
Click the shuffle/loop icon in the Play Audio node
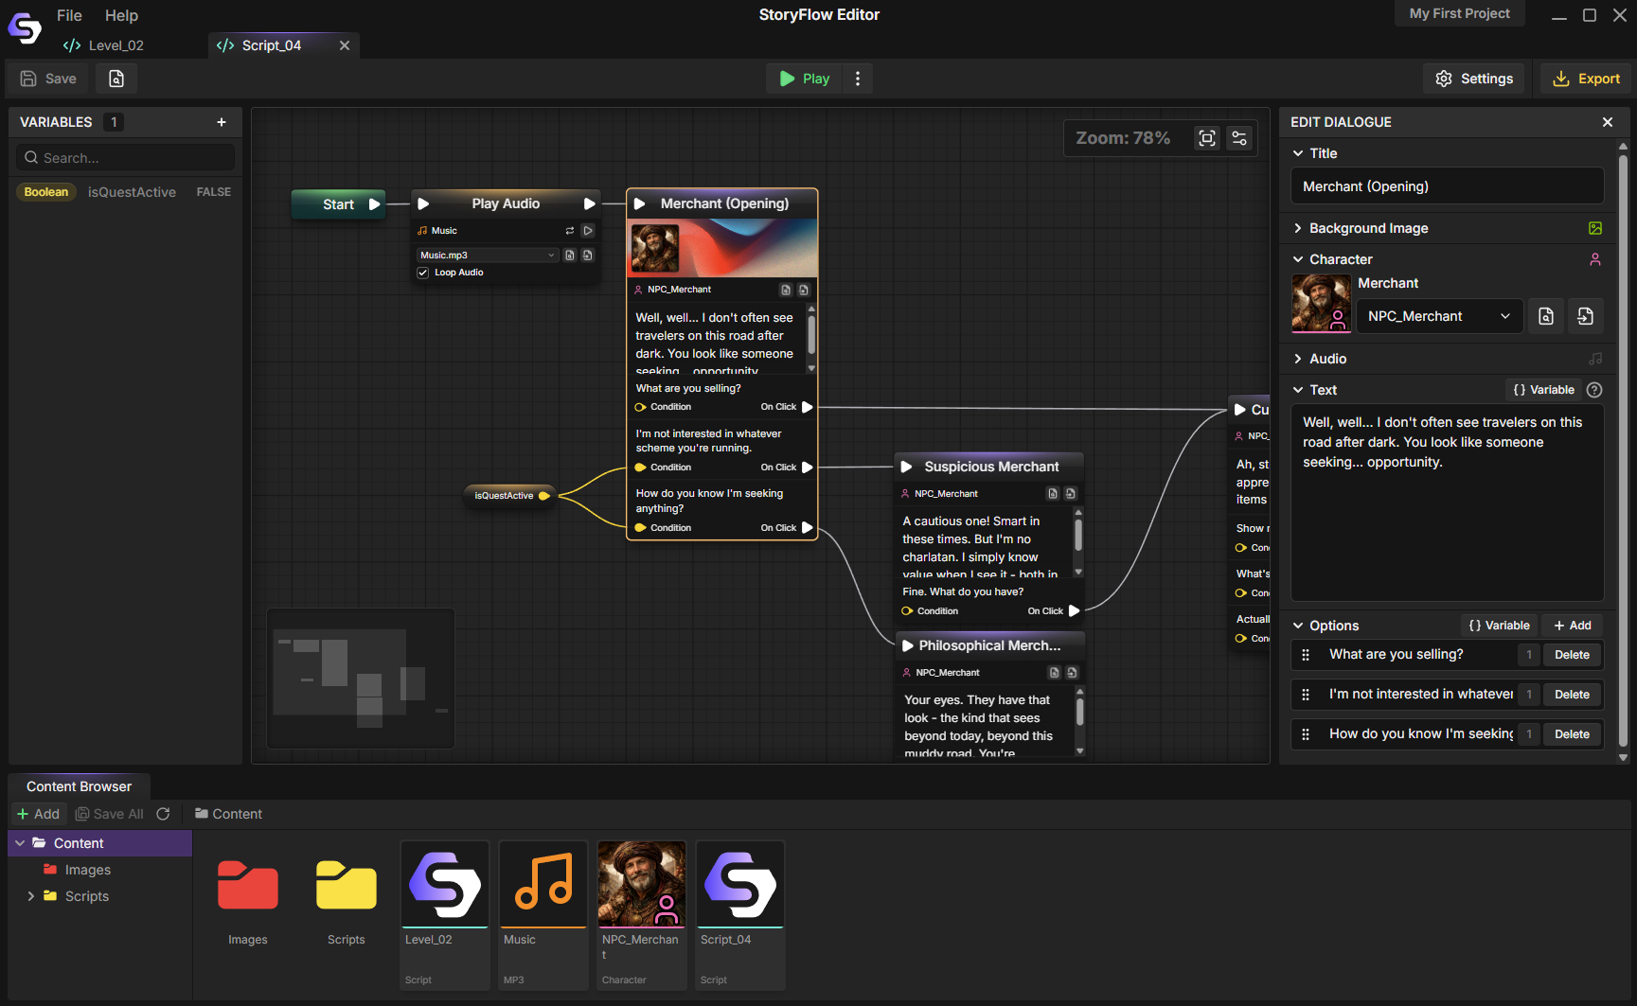pos(570,230)
